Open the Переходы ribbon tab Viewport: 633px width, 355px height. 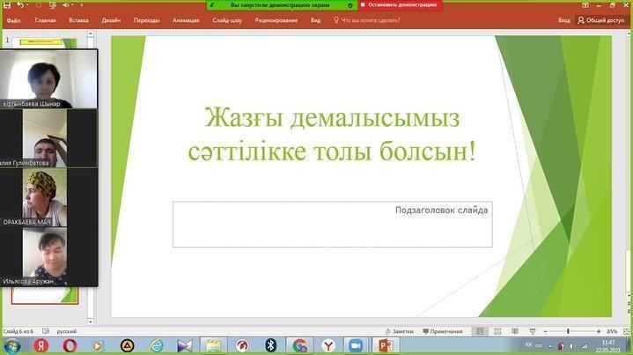pos(146,20)
